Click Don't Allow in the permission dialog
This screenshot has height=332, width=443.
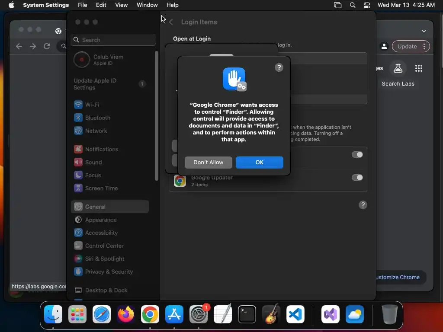(x=208, y=163)
